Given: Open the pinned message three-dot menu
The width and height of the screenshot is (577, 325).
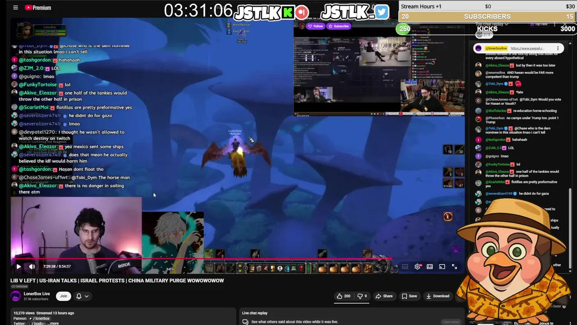Looking at the screenshot, I should click(558, 48).
